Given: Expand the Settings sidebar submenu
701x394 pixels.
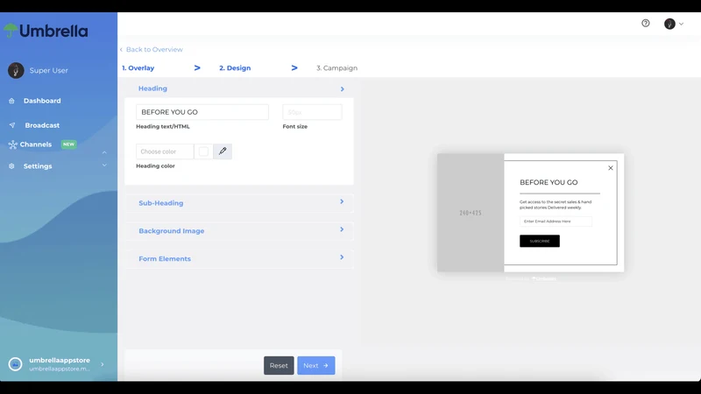Looking at the screenshot, I should (104, 165).
